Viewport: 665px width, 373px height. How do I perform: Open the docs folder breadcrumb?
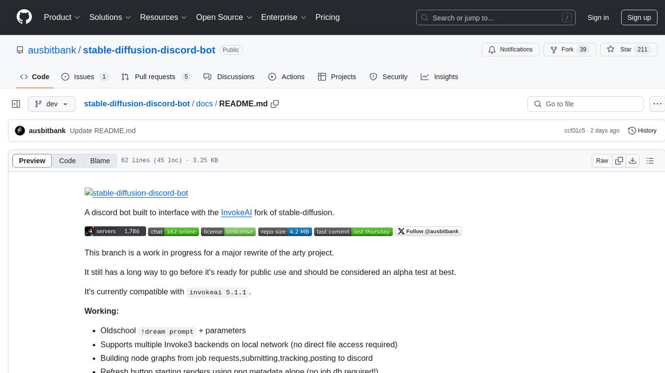[204, 104]
